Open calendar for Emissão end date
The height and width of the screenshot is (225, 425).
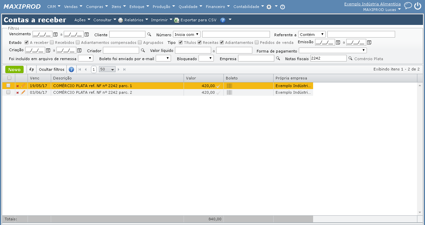click(x=369, y=42)
